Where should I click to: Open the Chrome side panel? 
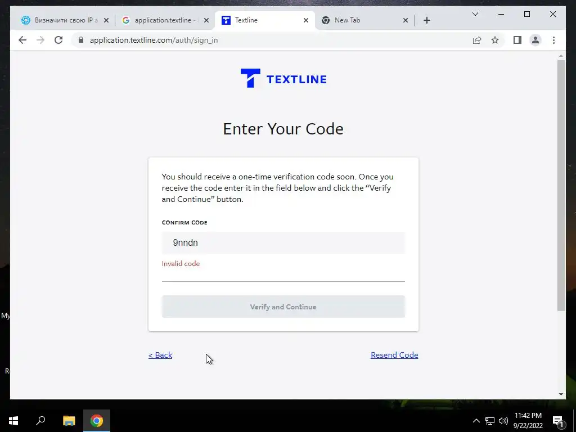tap(517, 40)
